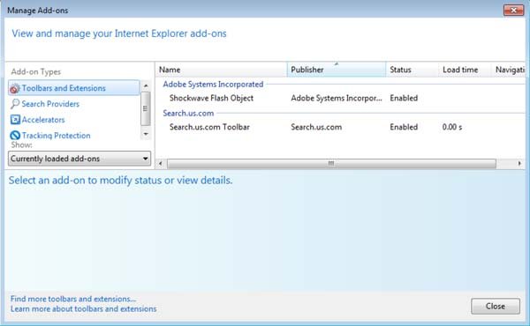Click the horizontal scrollbar left arrow
Image resolution: width=530 pixels, height=326 pixels.
(x=161, y=164)
